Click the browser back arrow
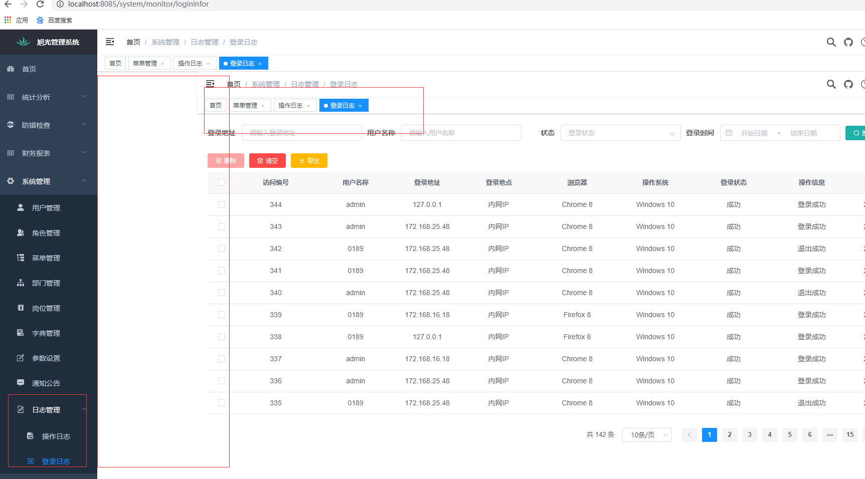The image size is (865, 479). click(8, 4)
